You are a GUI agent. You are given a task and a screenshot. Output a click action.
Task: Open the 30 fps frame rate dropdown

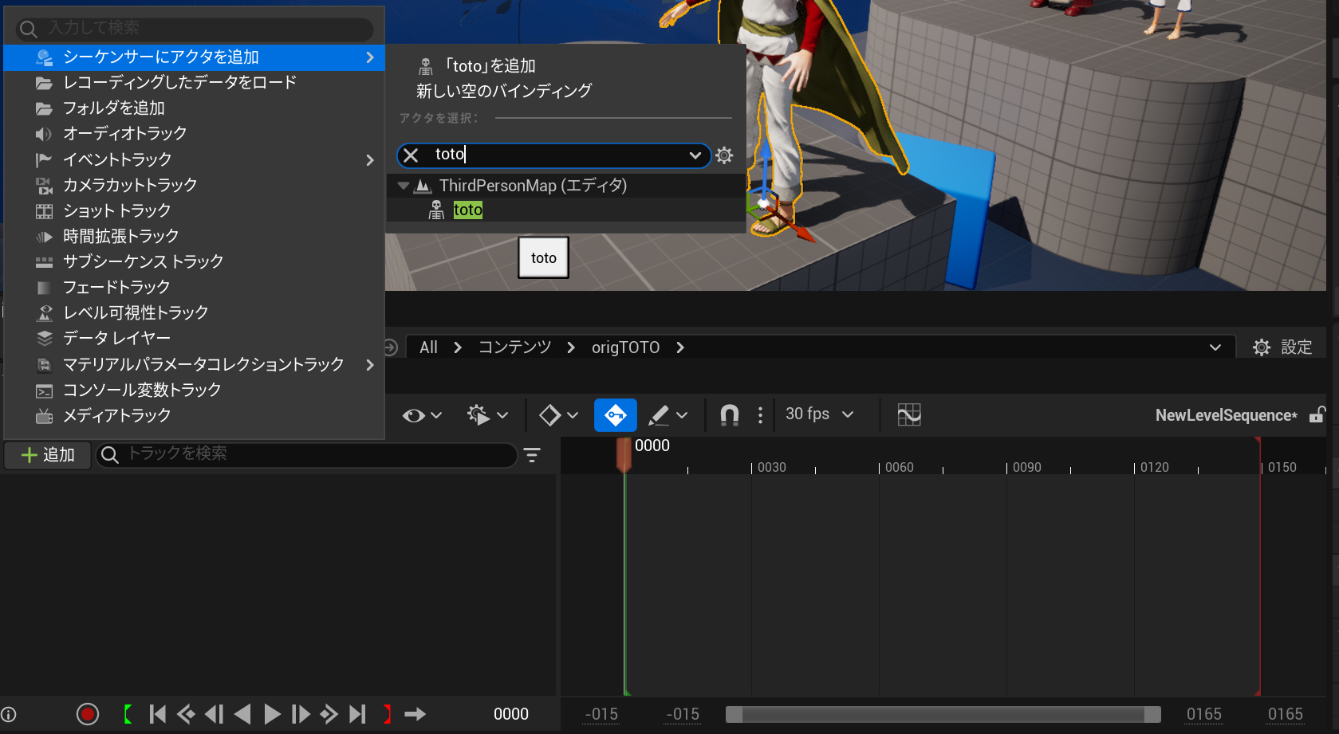coord(819,414)
